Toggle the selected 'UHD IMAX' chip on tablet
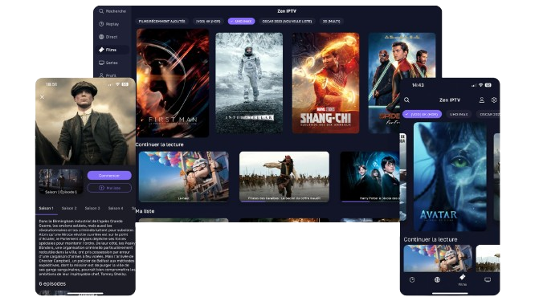Screen dimensions: 535x301 (x=242, y=21)
